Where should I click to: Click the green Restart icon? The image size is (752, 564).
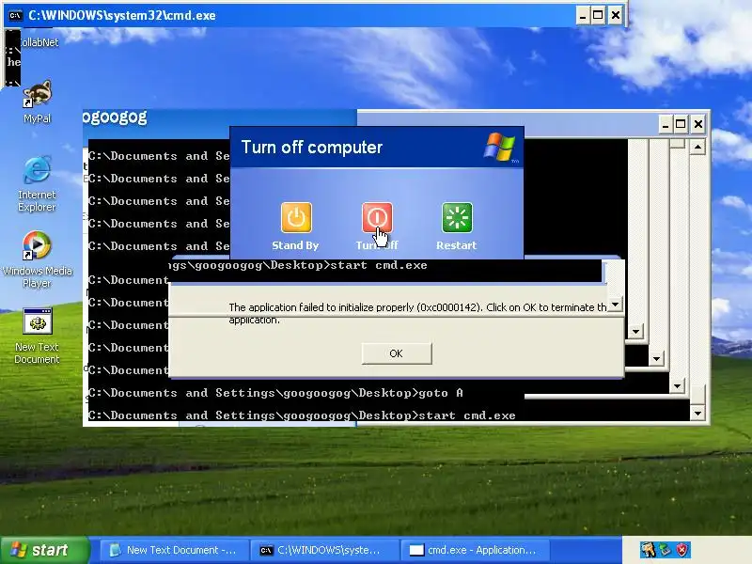click(x=457, y=217)
